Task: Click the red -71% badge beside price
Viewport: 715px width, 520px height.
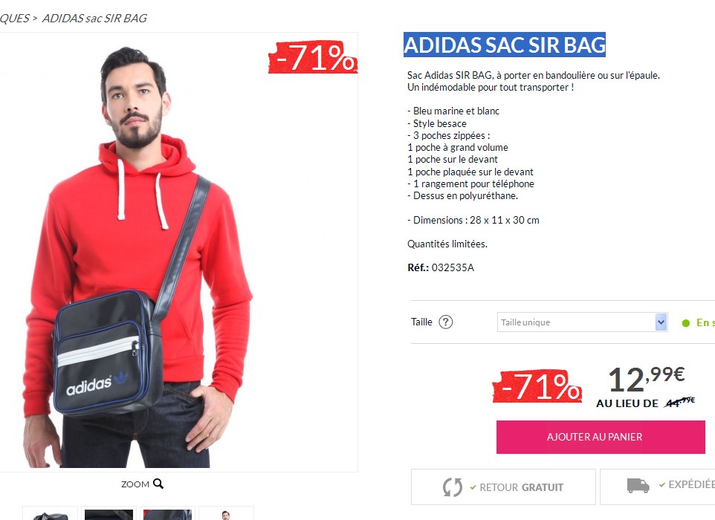Action: tap(537, 386)
